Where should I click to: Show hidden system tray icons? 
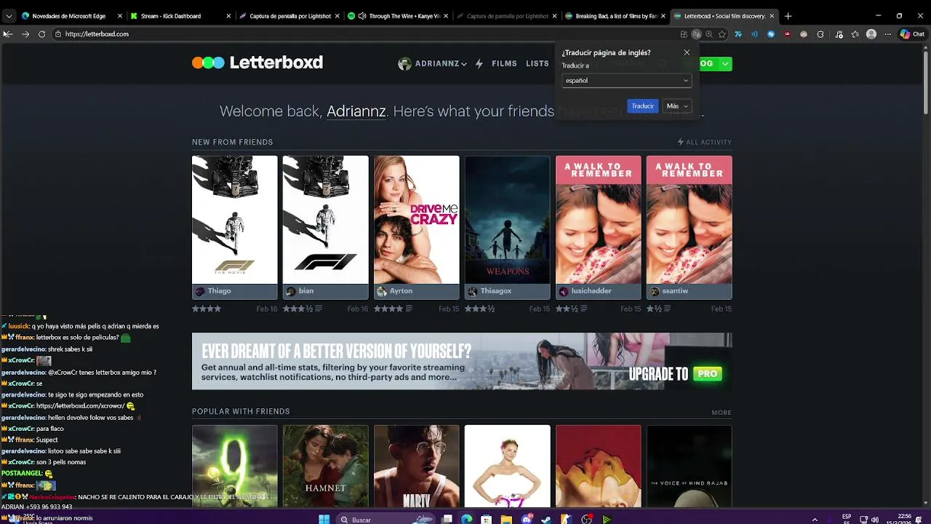[x=815, y=520]
